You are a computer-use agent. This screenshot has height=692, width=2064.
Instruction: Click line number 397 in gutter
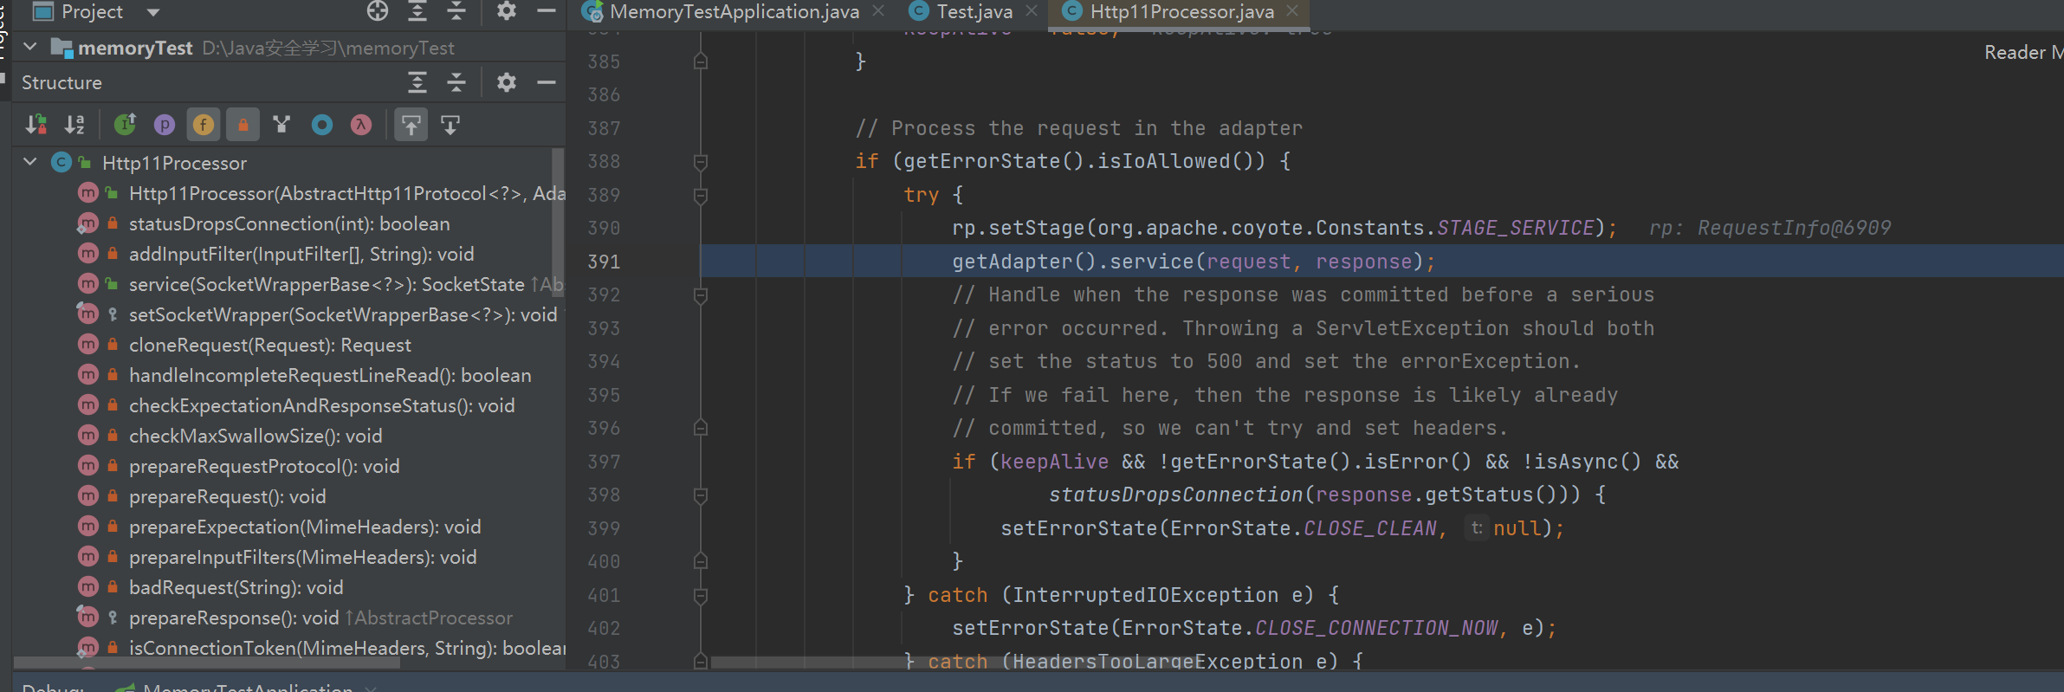pos(604,462)
